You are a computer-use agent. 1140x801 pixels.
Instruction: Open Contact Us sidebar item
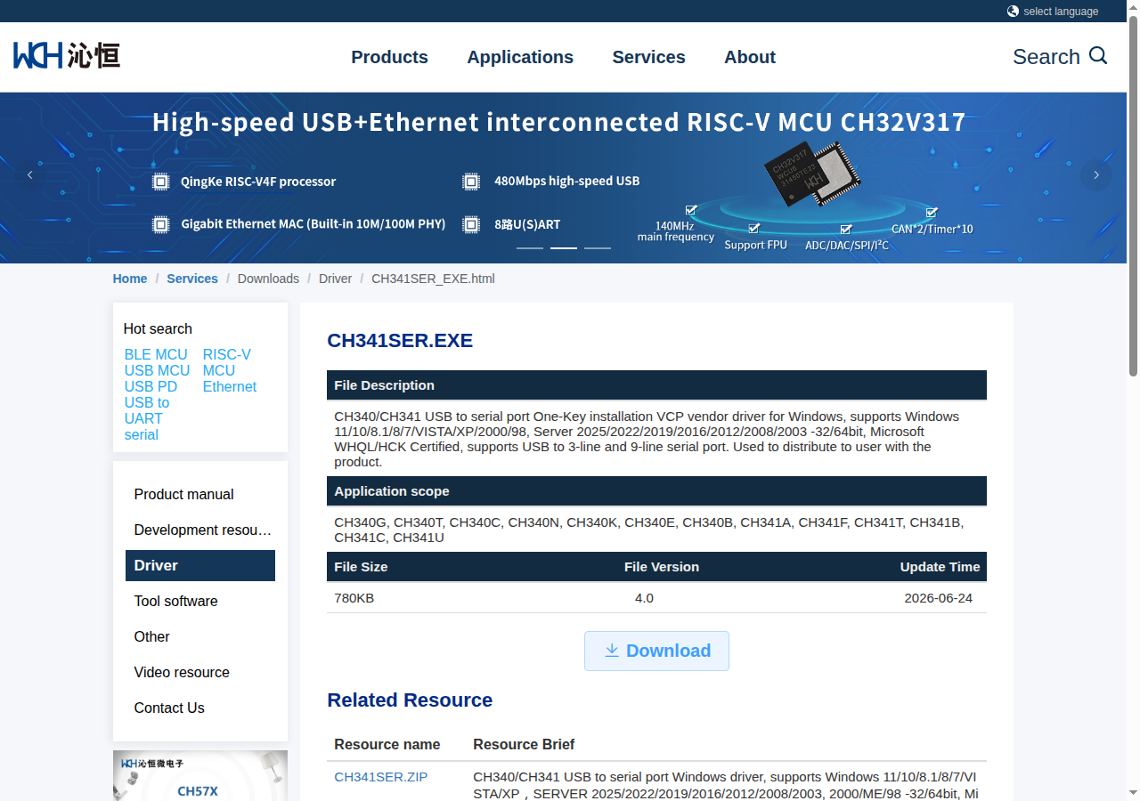pyautogui.click(x=200, y=708)
